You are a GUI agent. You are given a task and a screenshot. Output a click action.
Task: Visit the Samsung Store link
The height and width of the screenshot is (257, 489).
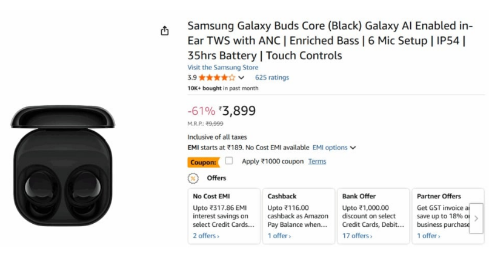(x=222, y=67)
